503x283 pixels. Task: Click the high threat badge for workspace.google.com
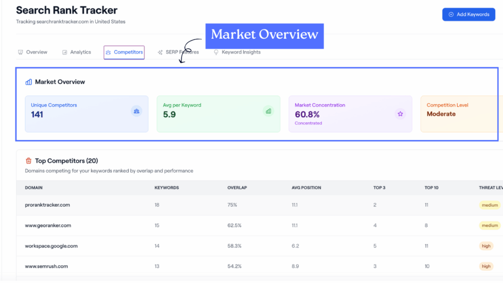486,246
